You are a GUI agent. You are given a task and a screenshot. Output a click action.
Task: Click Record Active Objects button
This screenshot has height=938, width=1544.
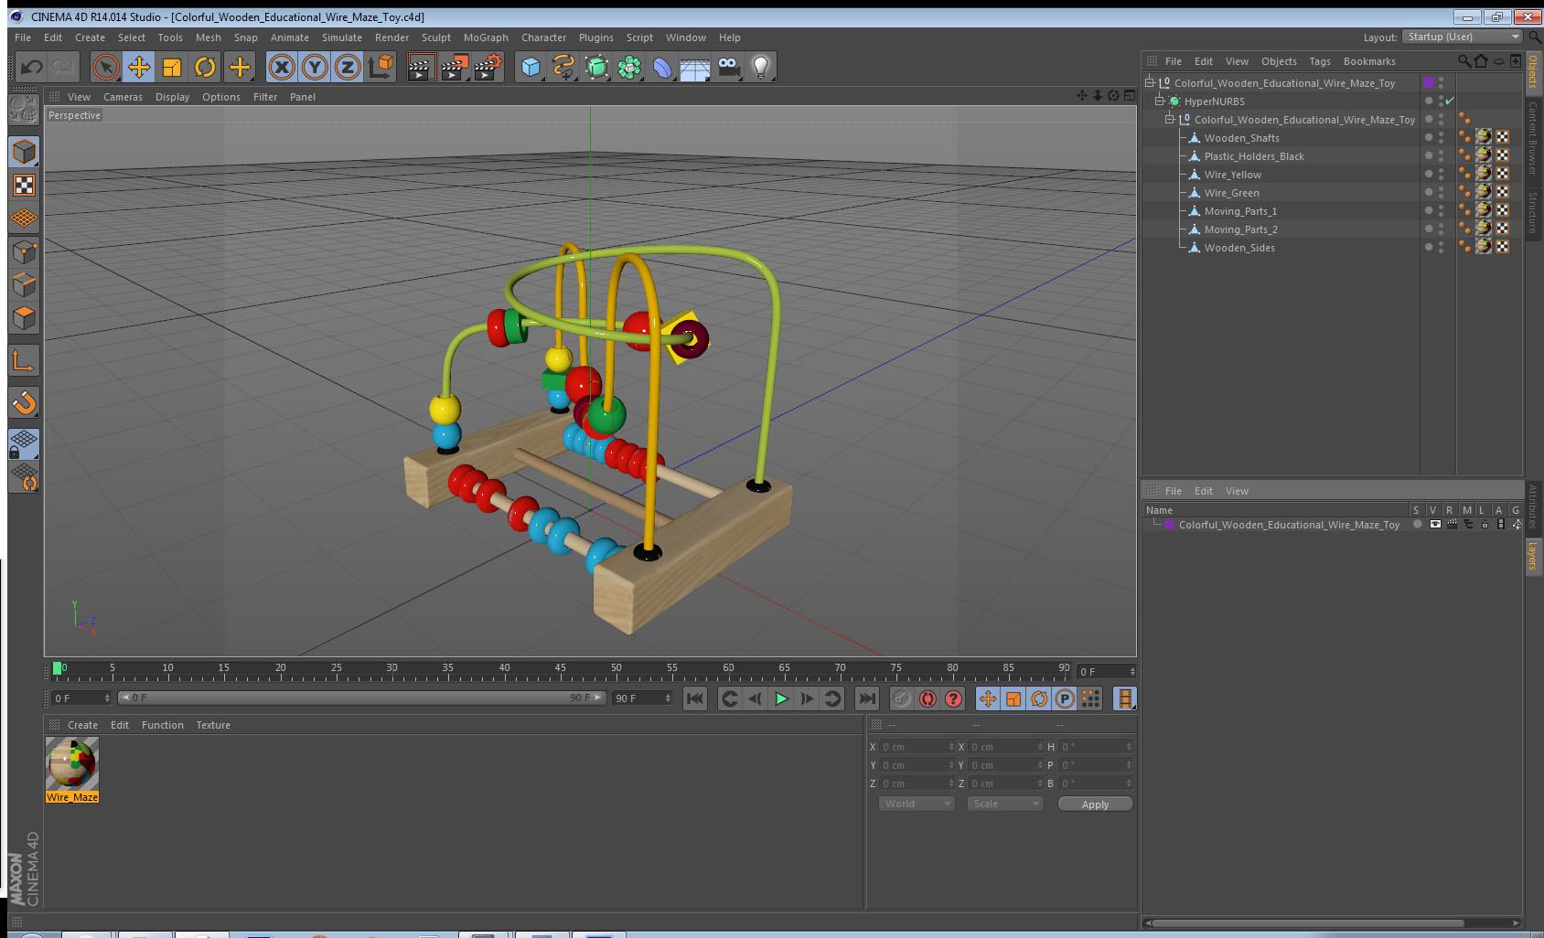click(902, 698)
